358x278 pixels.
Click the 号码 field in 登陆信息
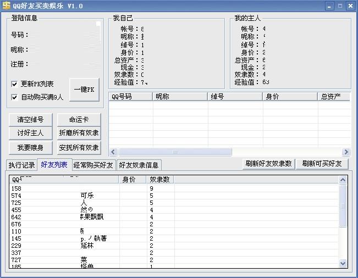(64, 35)
